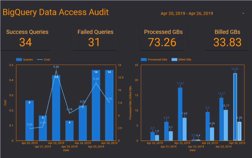Click the Billed GBs scorecard showing 33.83
This screenshot has height=158, width=252.
click(x=227, y=38)
